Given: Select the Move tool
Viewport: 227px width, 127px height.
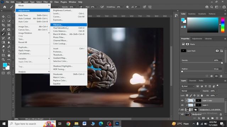Looking at the screenshot, I should (3, 17).
